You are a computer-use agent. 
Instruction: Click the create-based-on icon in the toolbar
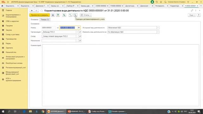(64, 15)
